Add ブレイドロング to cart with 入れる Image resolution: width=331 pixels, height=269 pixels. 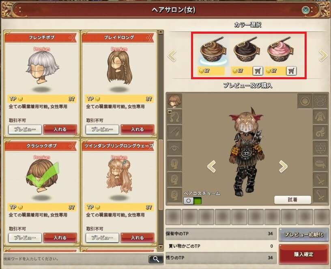click(138, 129)
